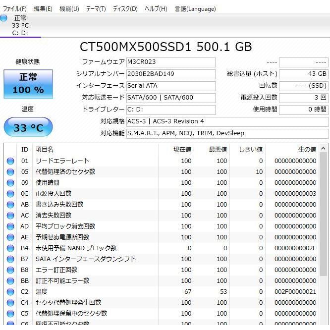Click status orb for 09 使用時間
330x330 pixels.
pyautogui.click(x=10, y=183)
